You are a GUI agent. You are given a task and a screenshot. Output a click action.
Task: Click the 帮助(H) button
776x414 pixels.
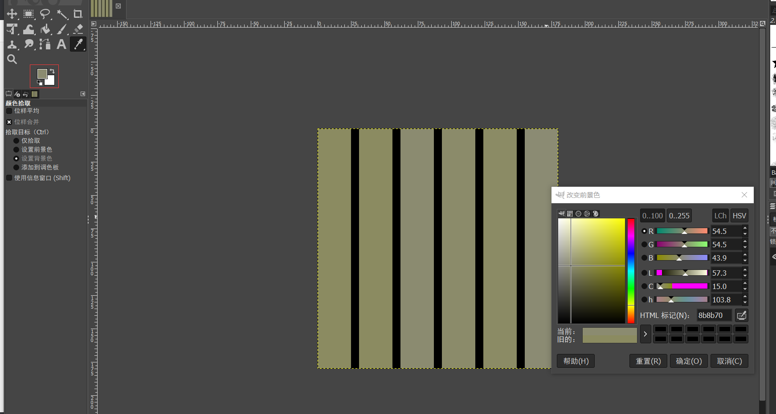point(576,361)
